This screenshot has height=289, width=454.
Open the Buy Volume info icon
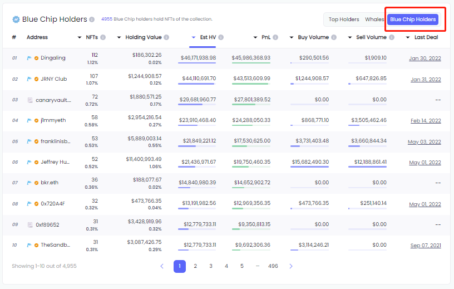[334, 37]
